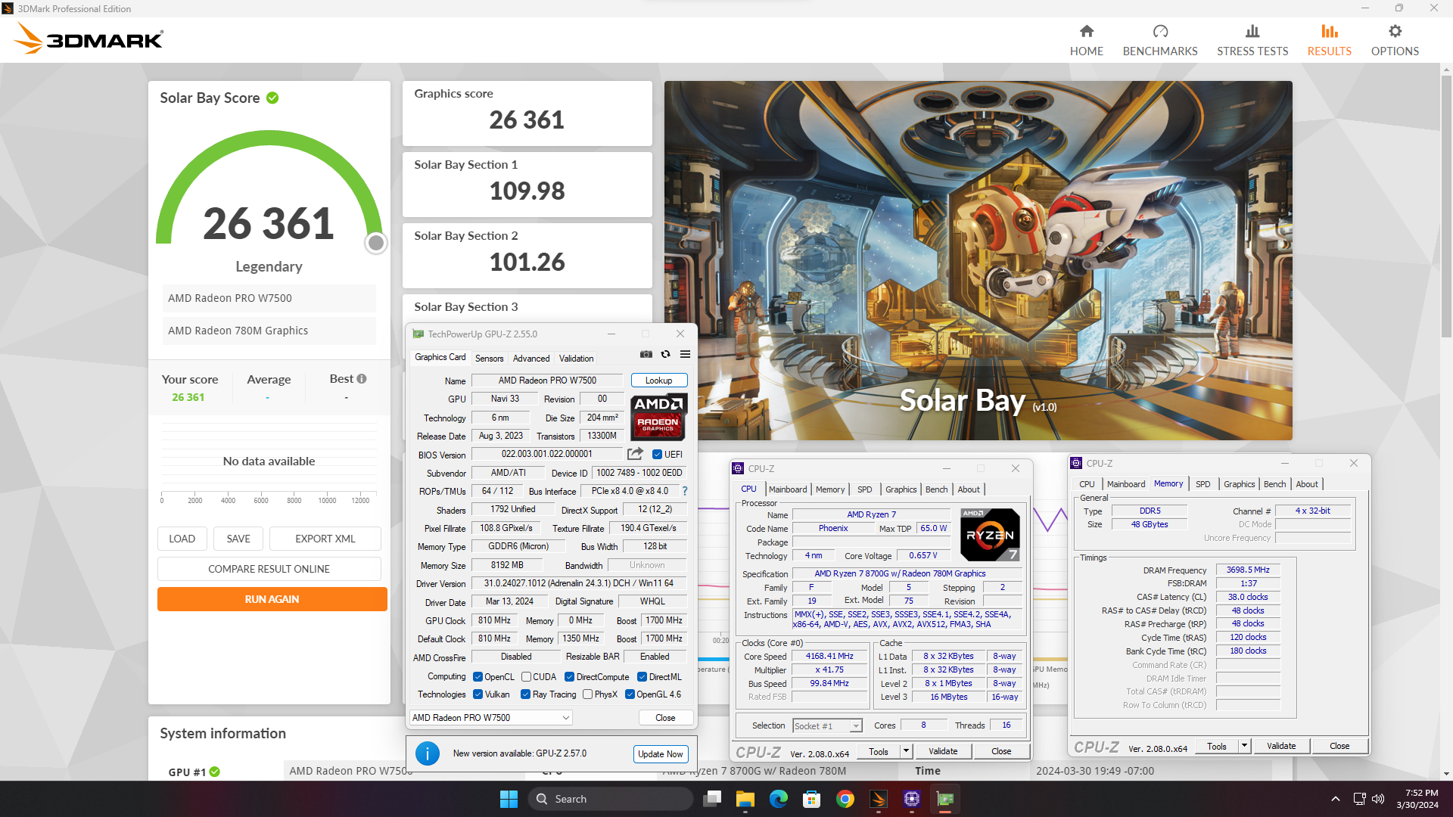Viewport: 1453px width, 817px height.
Task: Click the CPU-Z taskbar icon
Action: tap(911, 799)
